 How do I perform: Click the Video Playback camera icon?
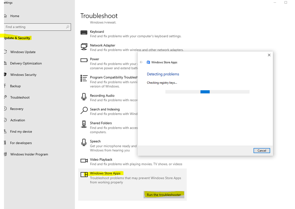(x=84, y=161)
